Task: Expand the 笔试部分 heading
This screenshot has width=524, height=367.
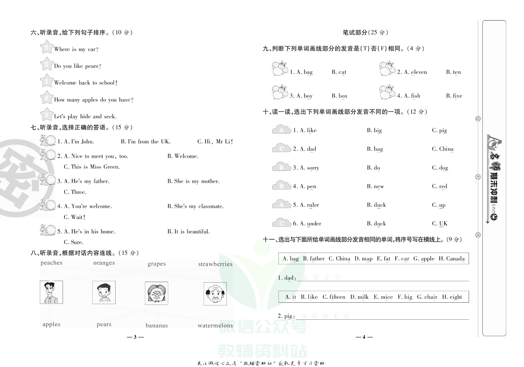Action: pos(365,32)
